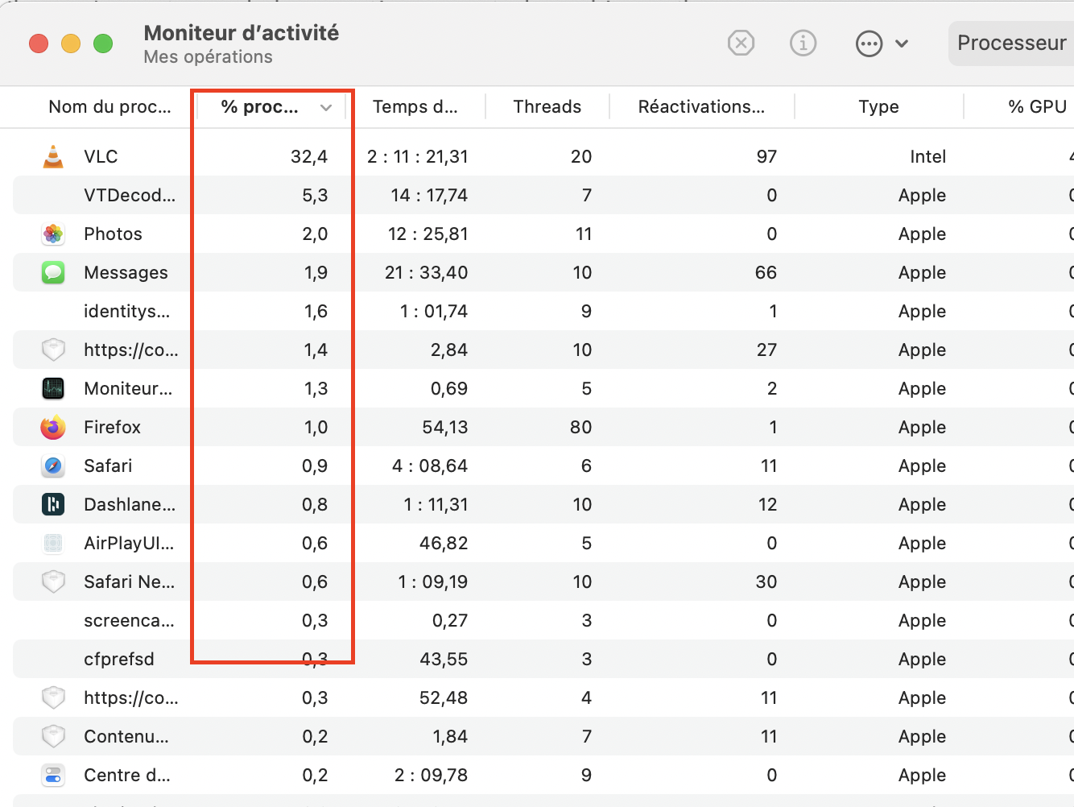Sort by Réactivations column header
This screenshot has width=1074, height=807.
(x=700, y=106)
